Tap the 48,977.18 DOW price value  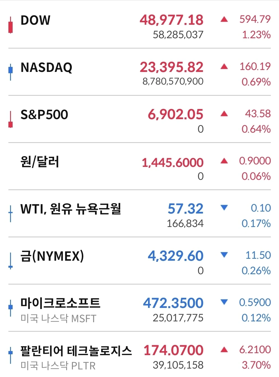[172, 20]
